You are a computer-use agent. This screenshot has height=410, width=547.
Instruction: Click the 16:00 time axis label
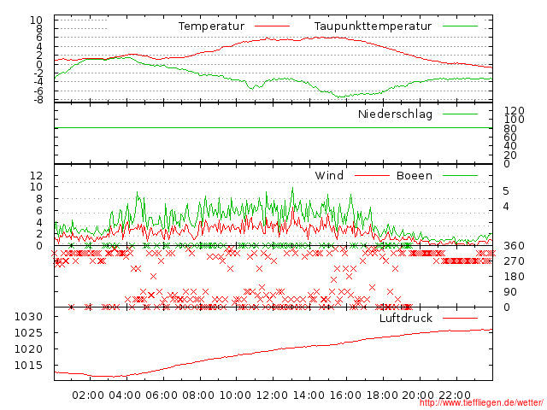(x=345, y=395)
